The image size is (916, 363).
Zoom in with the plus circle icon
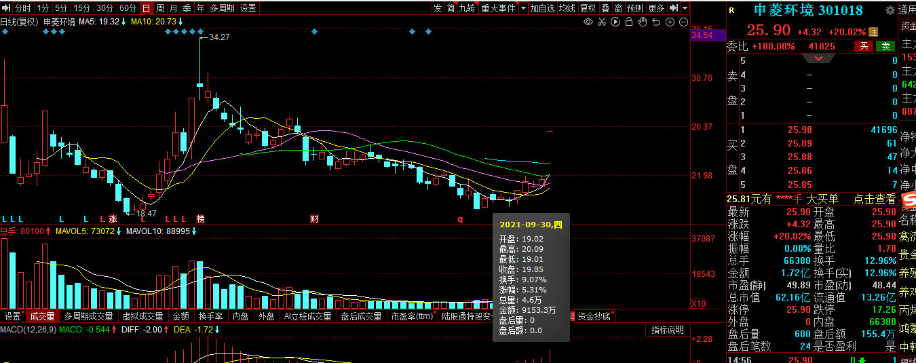[x=670, y=22]
